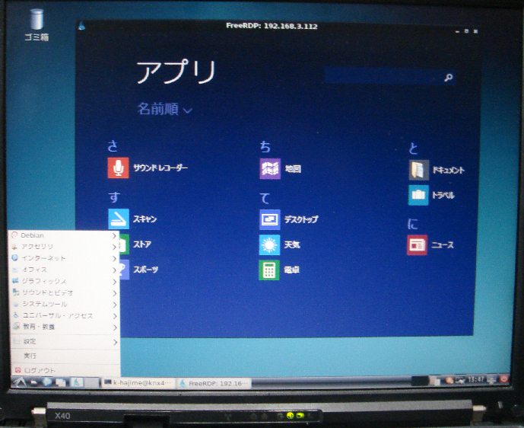Click the overlapping windows icon on taskbar
524x428 pixels.
61,382
